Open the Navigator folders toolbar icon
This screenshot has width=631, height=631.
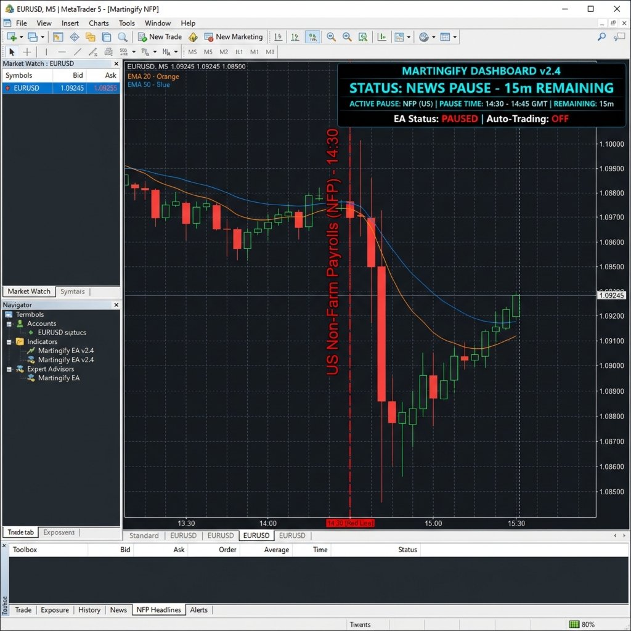pyautogui.click(x=91, y=37)
